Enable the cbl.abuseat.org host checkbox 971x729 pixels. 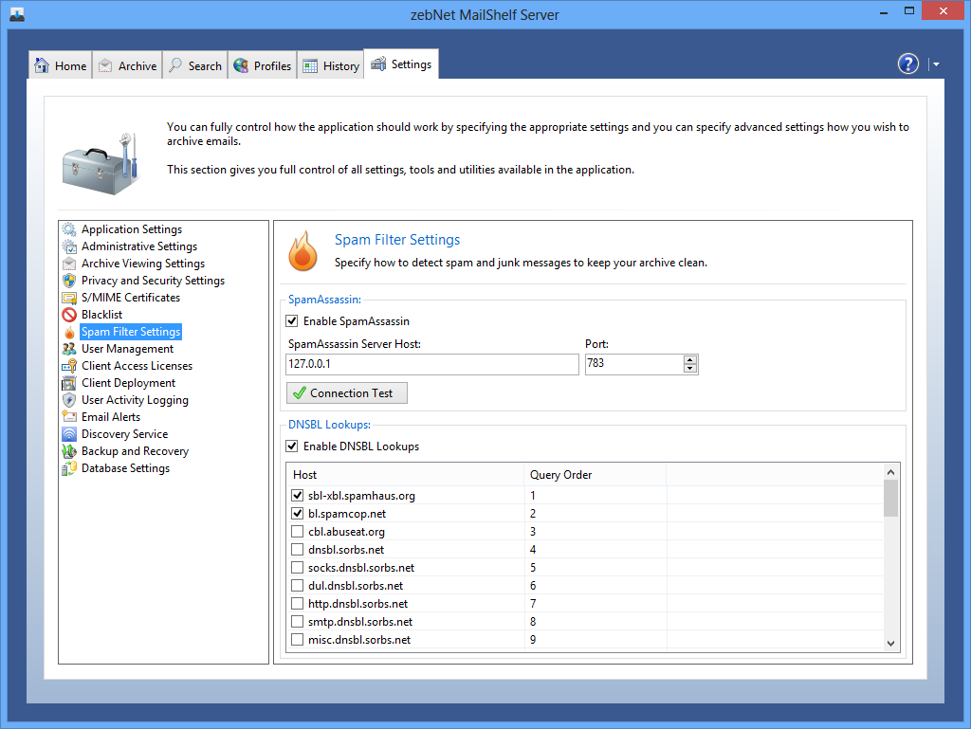pyautogui.click(x=298, y=532)
